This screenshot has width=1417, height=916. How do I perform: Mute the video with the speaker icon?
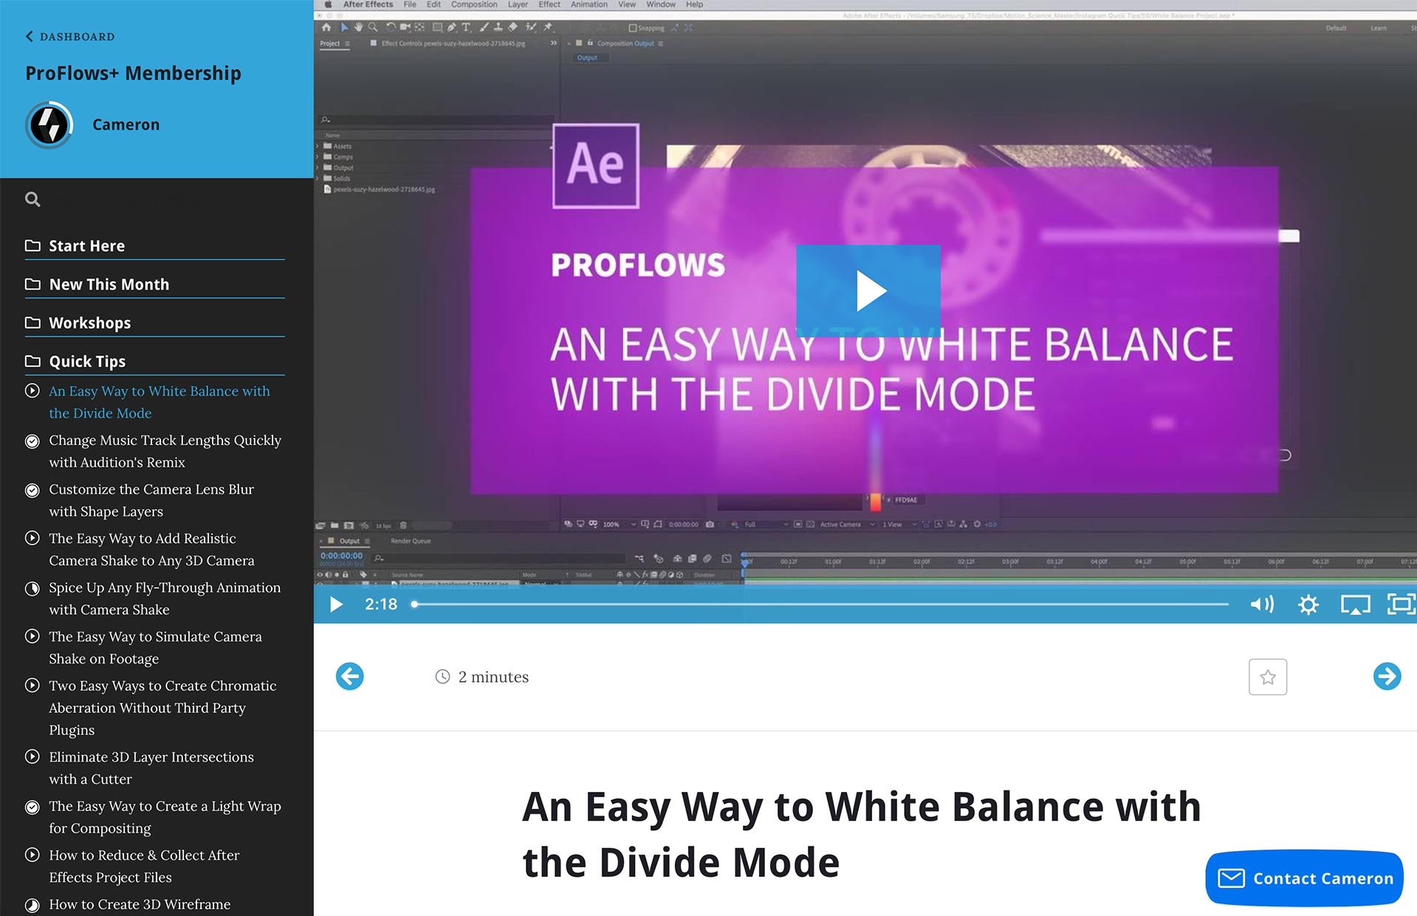[1262, 604]
